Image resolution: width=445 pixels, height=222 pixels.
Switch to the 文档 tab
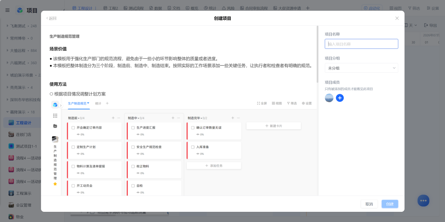(174, 8)
